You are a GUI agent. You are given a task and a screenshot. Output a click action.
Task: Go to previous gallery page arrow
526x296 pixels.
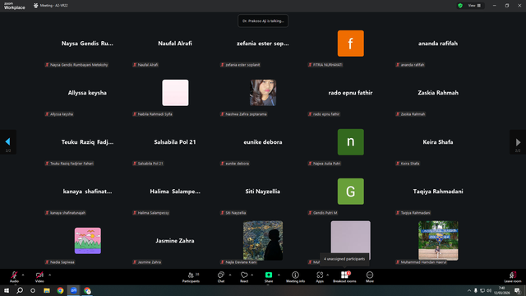point(8,142)
